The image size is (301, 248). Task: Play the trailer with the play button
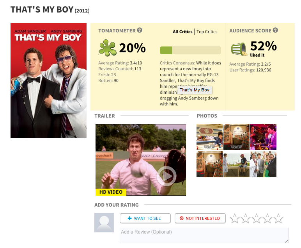click(166, 176)
